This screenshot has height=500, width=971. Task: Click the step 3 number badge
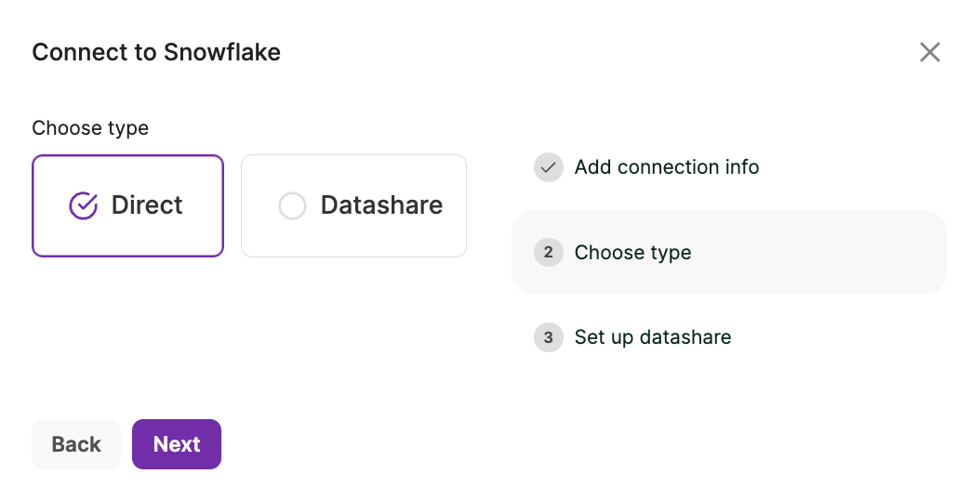[x=549, y=337]
